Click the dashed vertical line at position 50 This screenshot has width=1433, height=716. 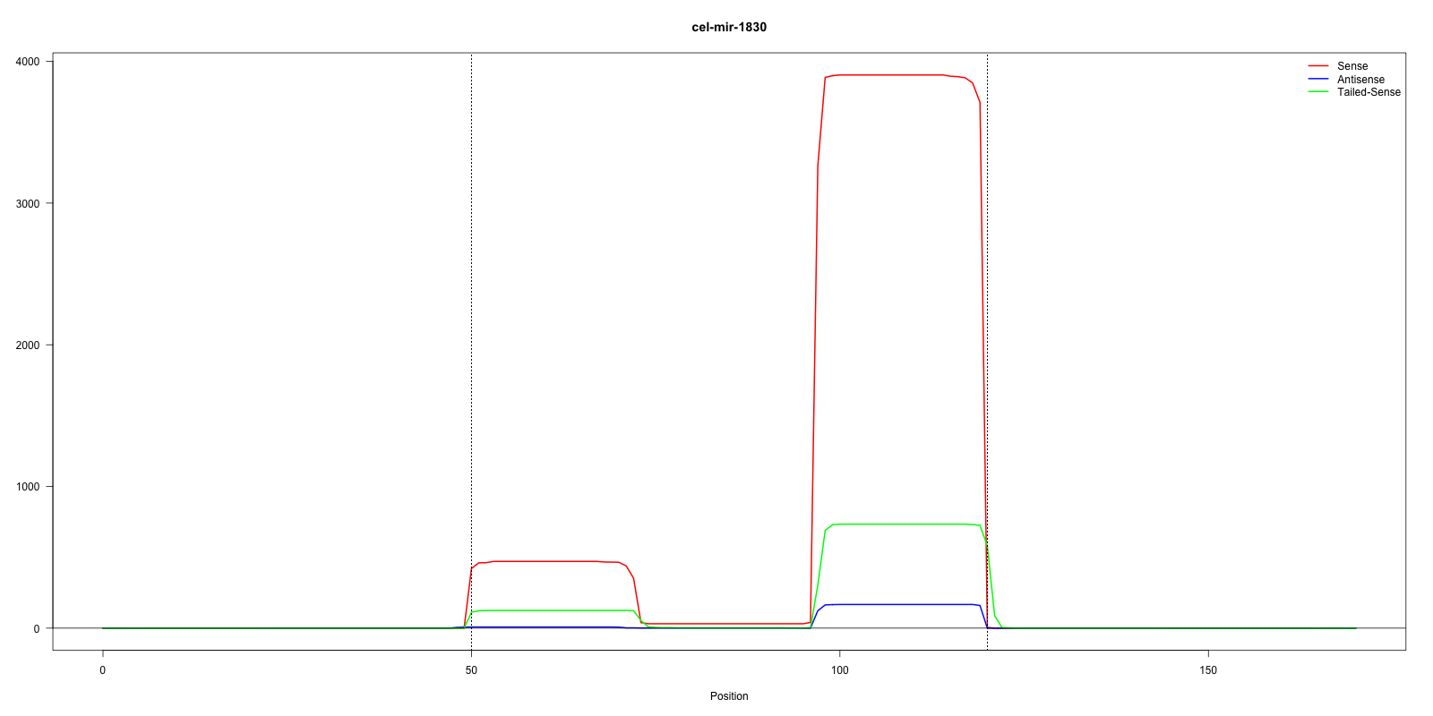(471, 268)
